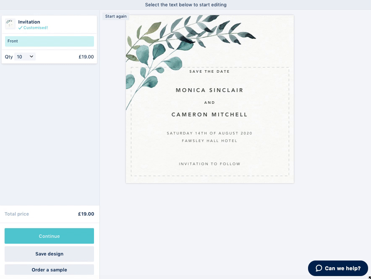Click the Start again button
Viewport: 371px width, 279px height.
[x=116, y=16]
